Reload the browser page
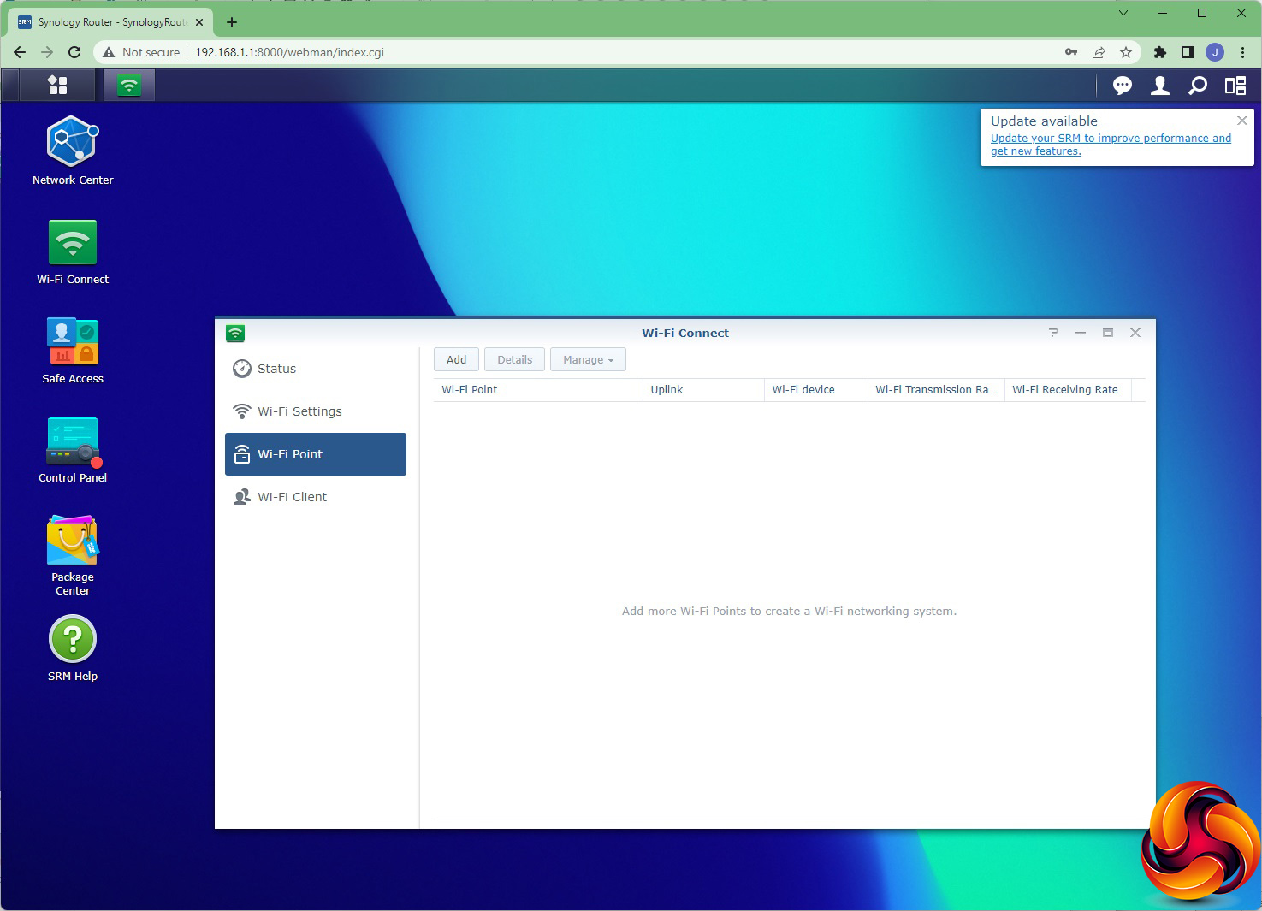This screenshot has height=911, width=1262. point(74,52)
